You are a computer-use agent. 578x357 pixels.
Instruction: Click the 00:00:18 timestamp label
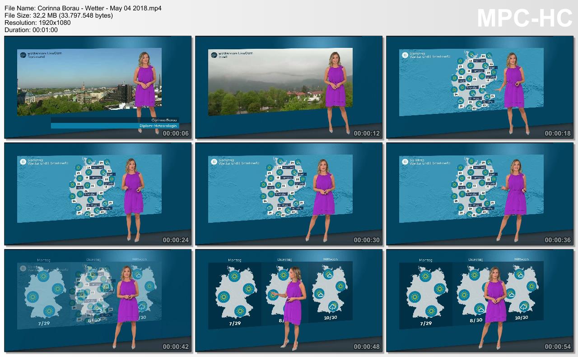[x=558, y=133]
